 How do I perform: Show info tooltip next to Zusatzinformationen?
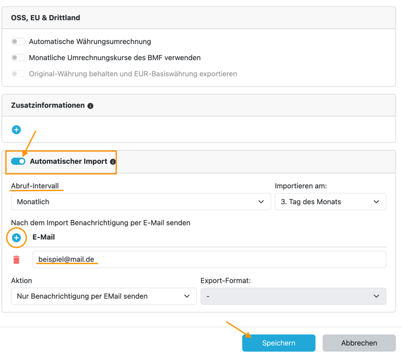click(x=90, y=106)
